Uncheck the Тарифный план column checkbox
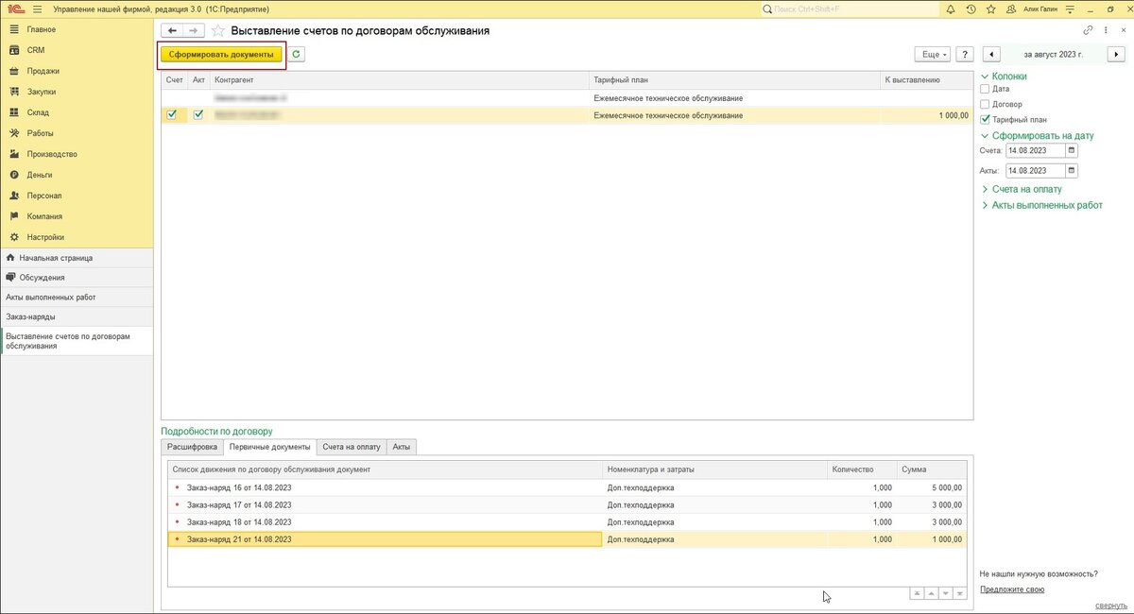1134x614 pixels. tap(985, 119)
